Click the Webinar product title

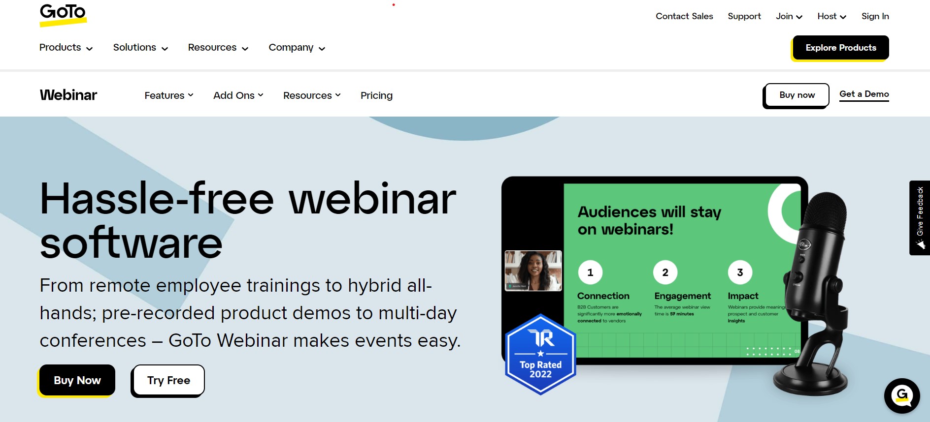[68, 95]
